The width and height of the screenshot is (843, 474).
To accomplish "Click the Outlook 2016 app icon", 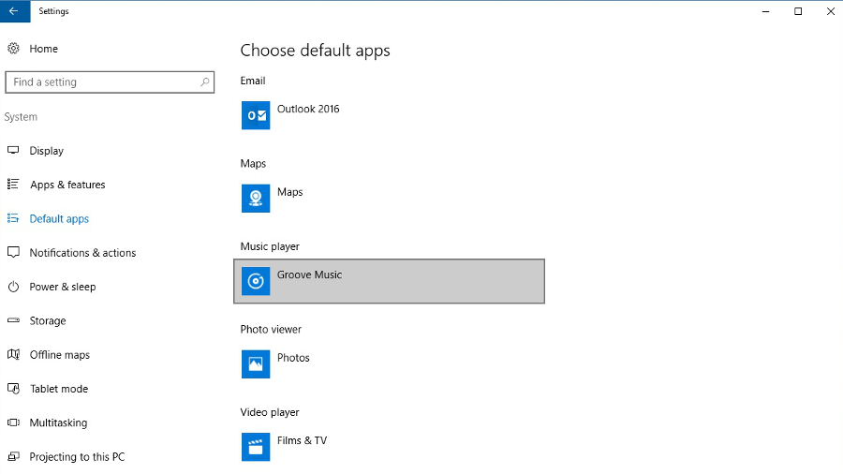I will click(x=256, y=115).
